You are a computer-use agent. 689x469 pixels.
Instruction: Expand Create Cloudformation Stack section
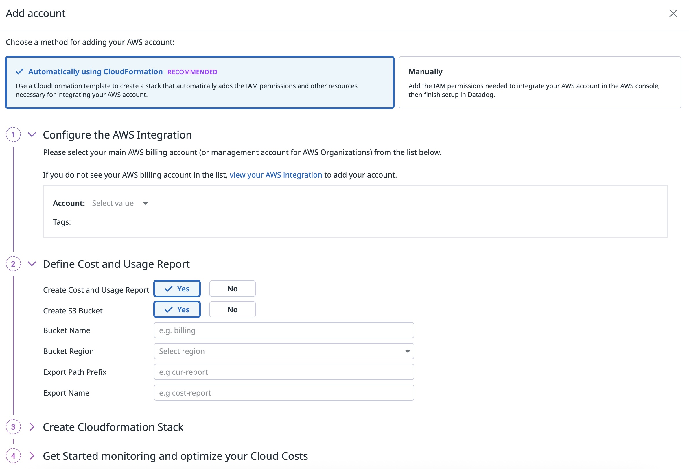point(32,427)
